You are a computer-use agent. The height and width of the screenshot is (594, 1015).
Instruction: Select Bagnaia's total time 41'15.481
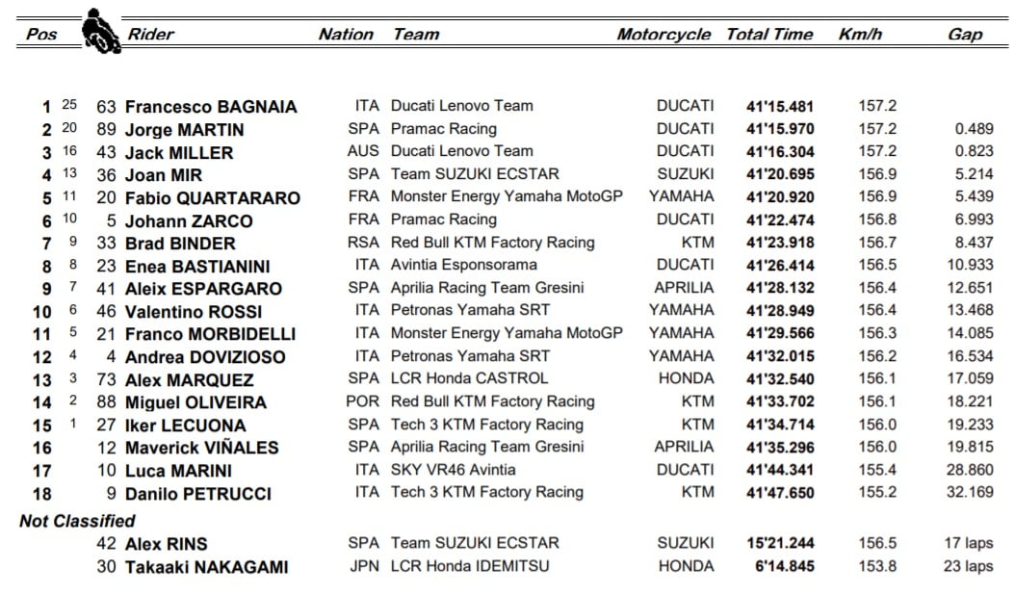[780, 107]
